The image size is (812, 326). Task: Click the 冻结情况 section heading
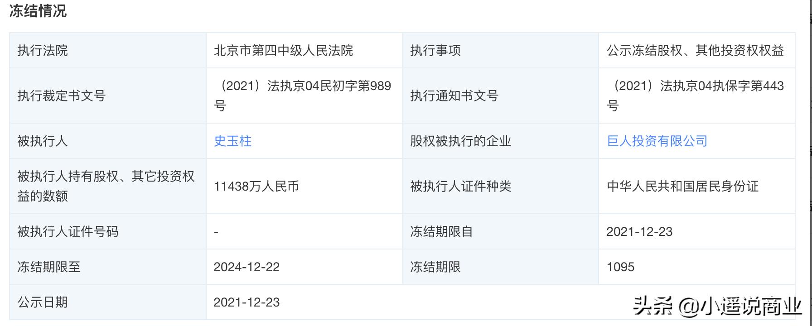[38, 11]
